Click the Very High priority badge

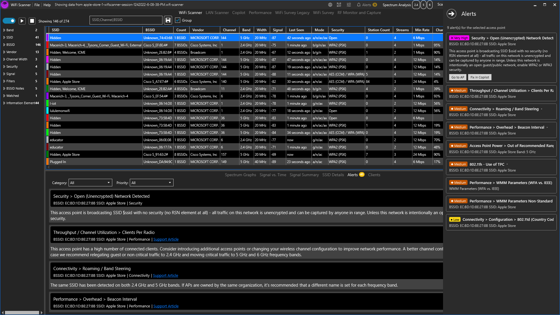[459, 38]
